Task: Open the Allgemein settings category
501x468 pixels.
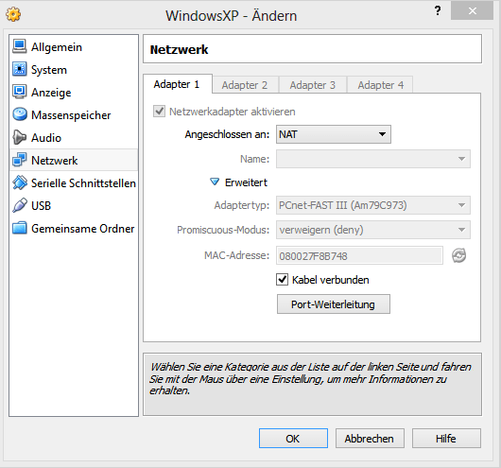Action: [74, 46]
